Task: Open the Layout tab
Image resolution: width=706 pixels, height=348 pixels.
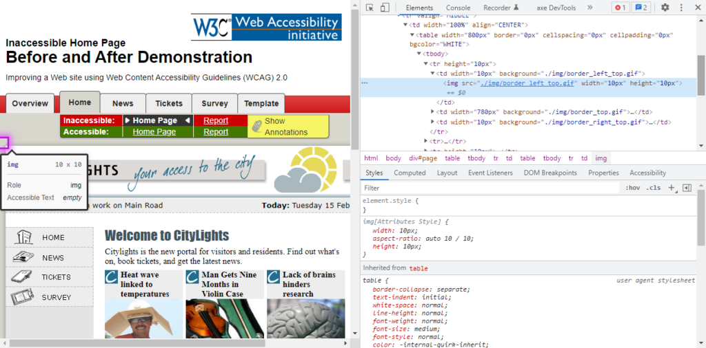Action: tap(447, 173)
